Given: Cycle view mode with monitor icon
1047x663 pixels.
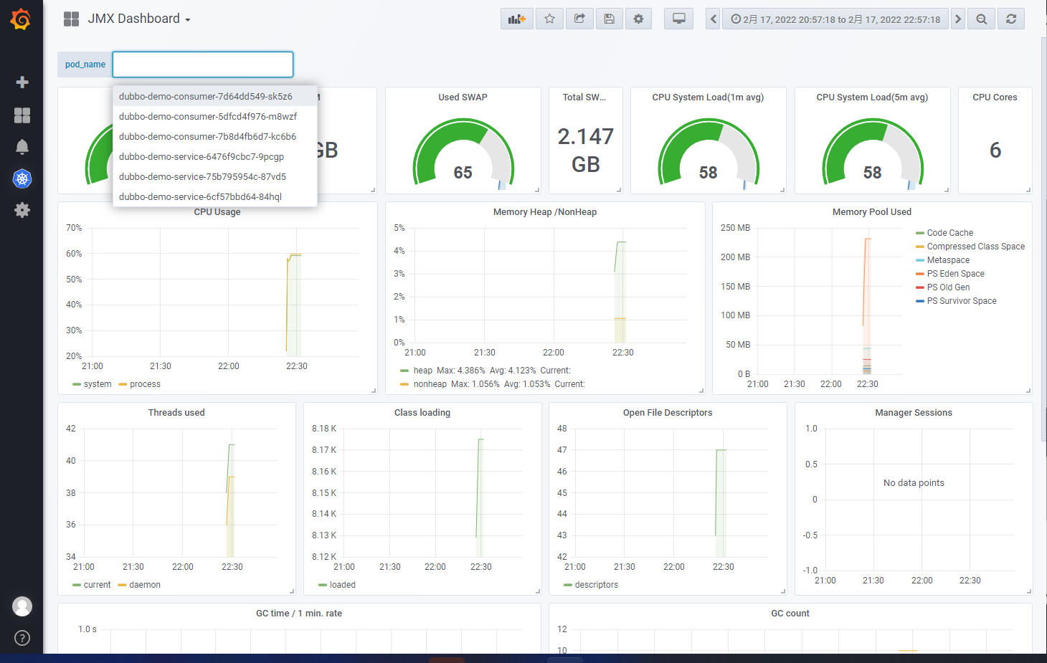Looking at the screenshot, I should tap(678, 19).
